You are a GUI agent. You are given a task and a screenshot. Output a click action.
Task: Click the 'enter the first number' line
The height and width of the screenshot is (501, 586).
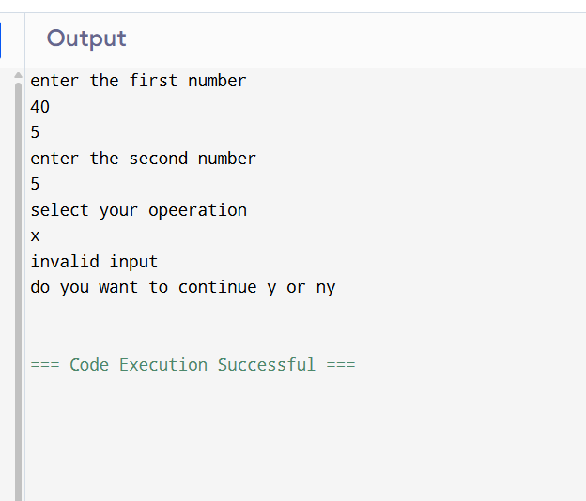pyautogui.click(x=138, y=81)
